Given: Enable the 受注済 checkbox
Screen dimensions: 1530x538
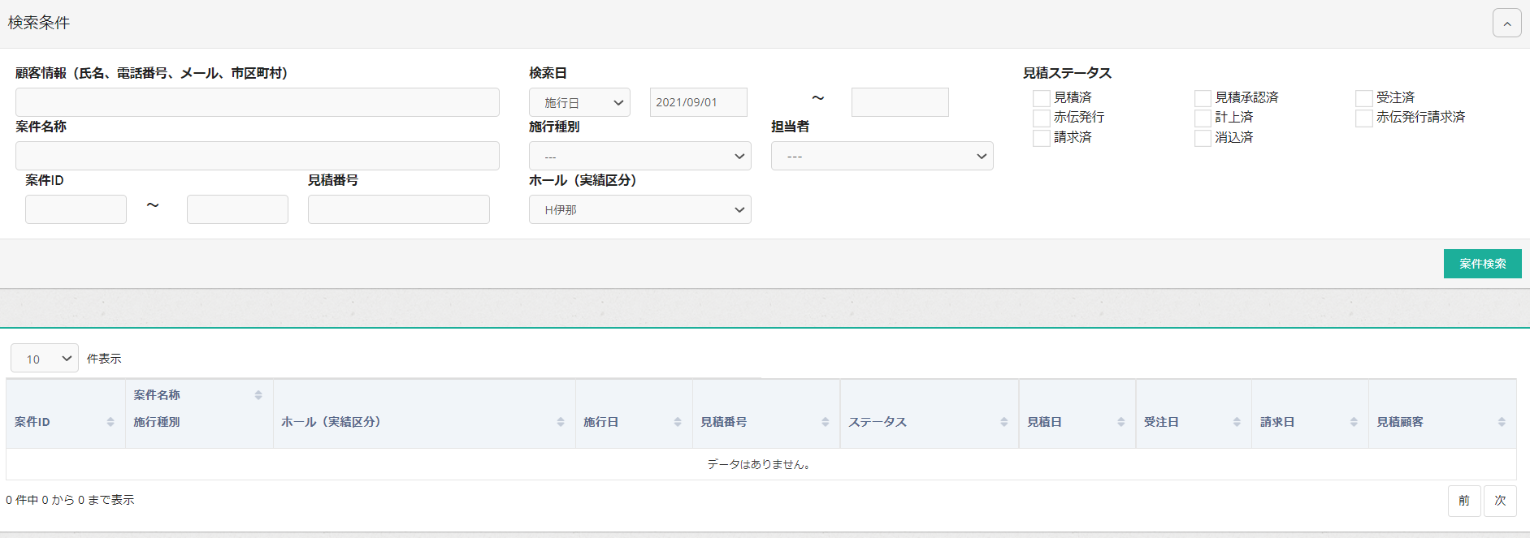Looking at the screenshot, I should click(1364, 98).
